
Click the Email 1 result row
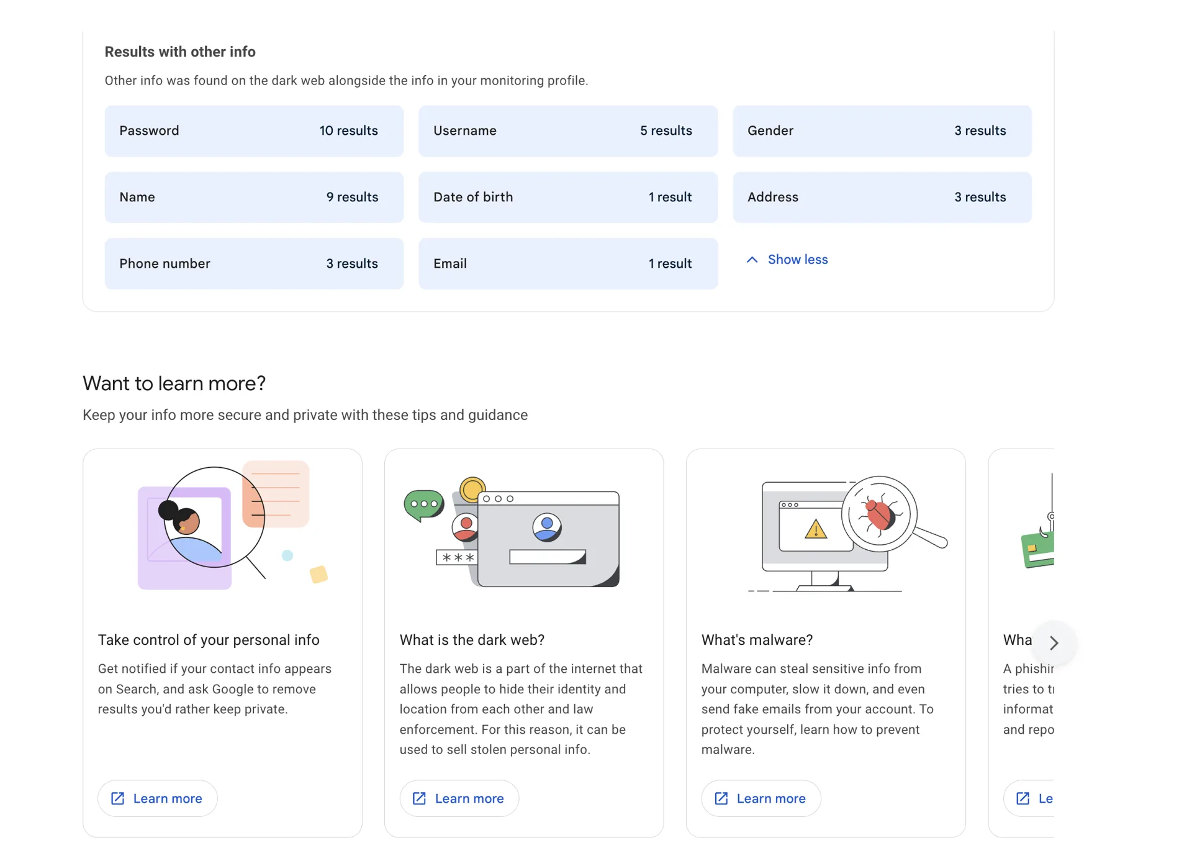coord(567,263)
